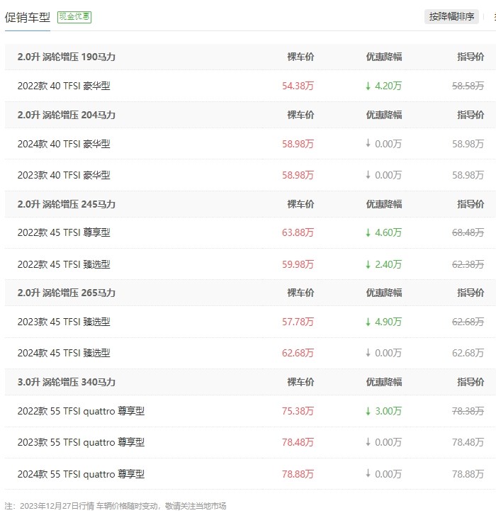The image size is (496, 513).
Task: Open 2022款 45 TFSI 尊享型 model
Action: 64,232
